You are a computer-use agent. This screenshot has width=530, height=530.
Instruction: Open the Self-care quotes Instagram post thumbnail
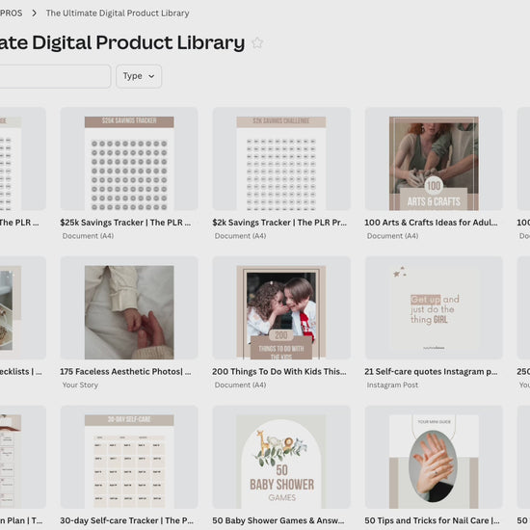click(x=434, y=307)
